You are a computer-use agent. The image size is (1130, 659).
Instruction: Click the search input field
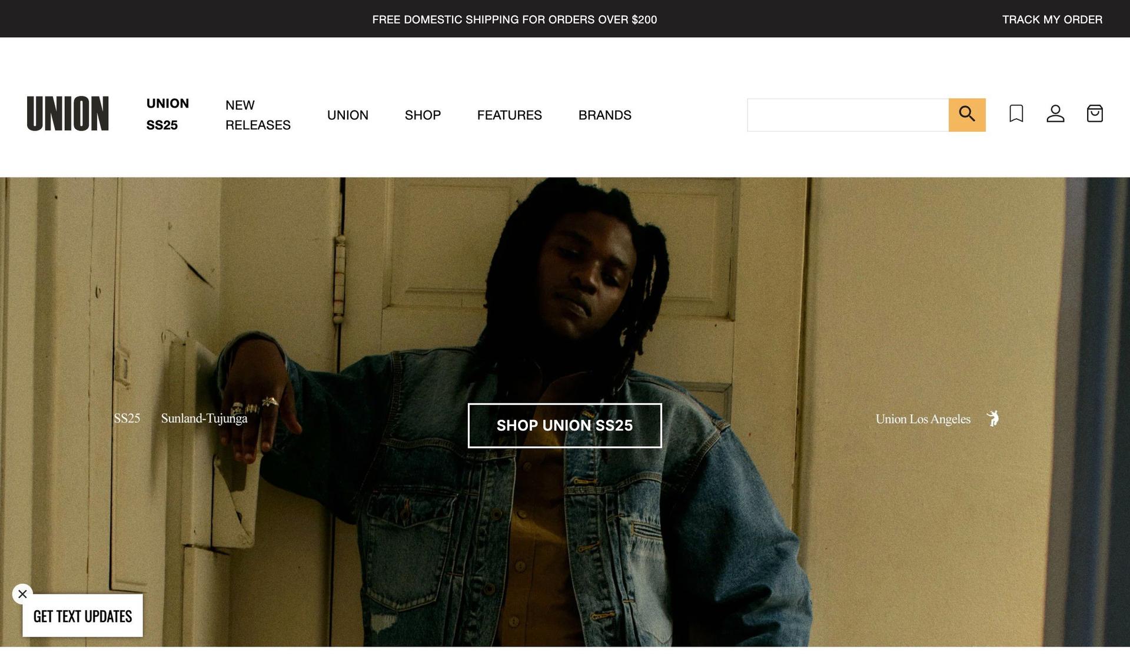click(847, 115)
